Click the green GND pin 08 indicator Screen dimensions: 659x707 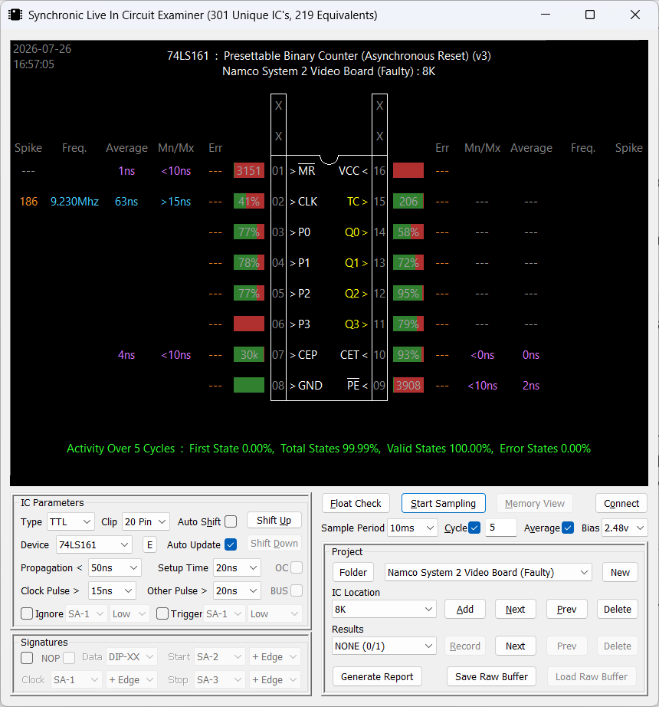tap(248, 386)
